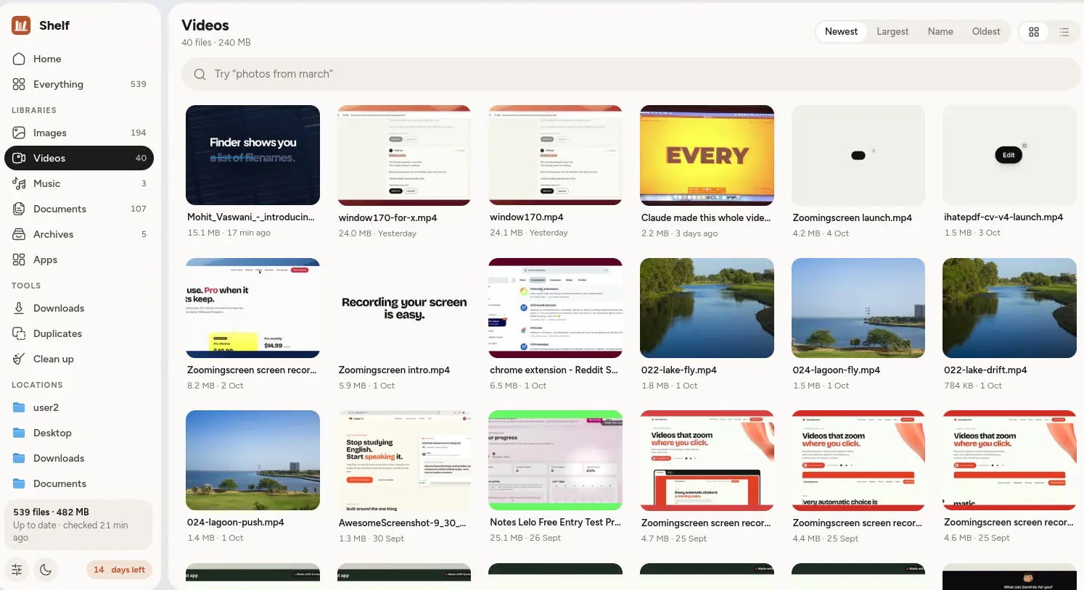Open the 024-lagoon-push.mp4 thumbnail
The image size is (1084, 590).
(x=252, y=460)
